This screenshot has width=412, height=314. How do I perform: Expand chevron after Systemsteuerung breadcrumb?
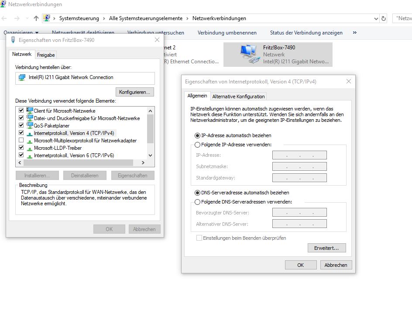point(104,18)
